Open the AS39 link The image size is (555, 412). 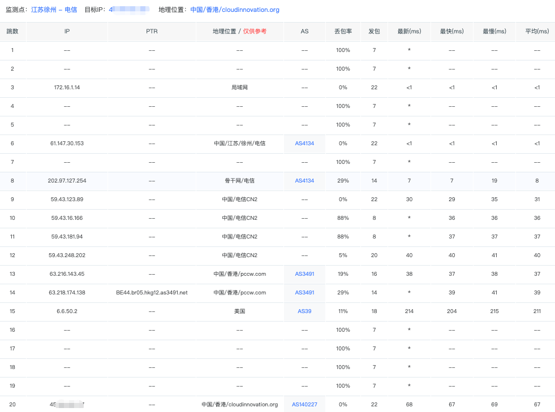coord(304,311)
